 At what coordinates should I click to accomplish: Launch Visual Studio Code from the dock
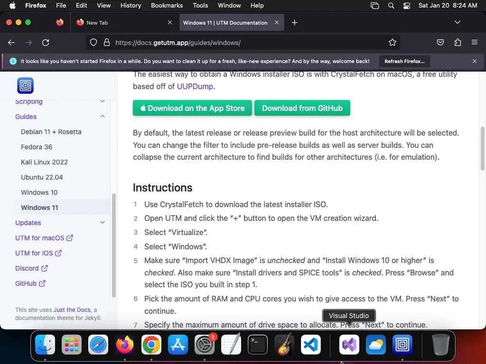[311, 345]
